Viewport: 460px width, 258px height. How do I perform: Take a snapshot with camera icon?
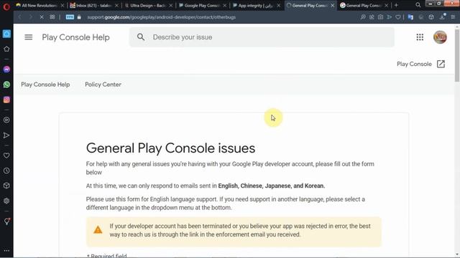pyautogui.click(x=380, y=17)
